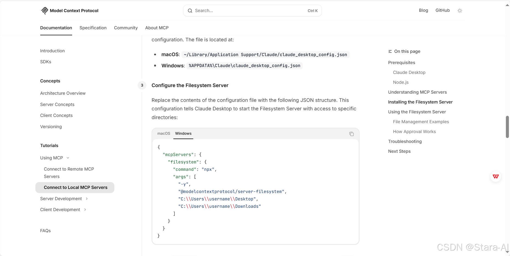
Task: Click the Desktop path code line
Action: 218,199
